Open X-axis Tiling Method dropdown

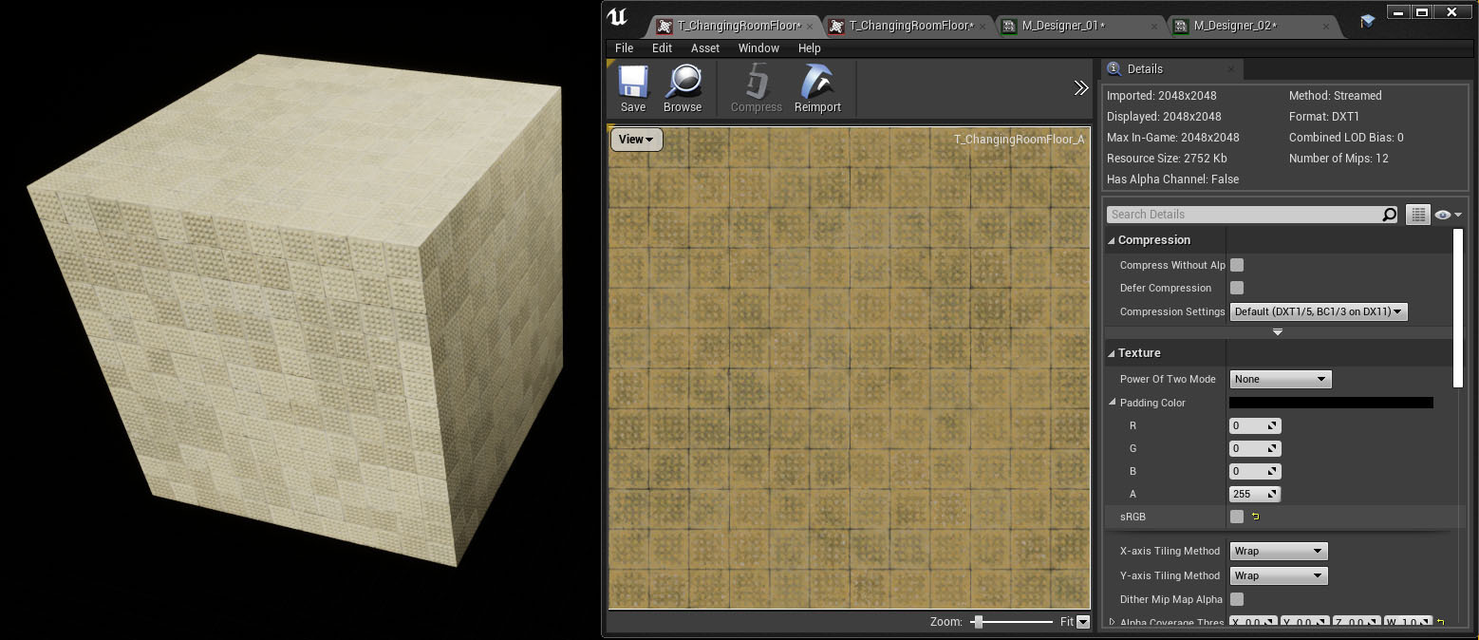tap(1278, 551)
